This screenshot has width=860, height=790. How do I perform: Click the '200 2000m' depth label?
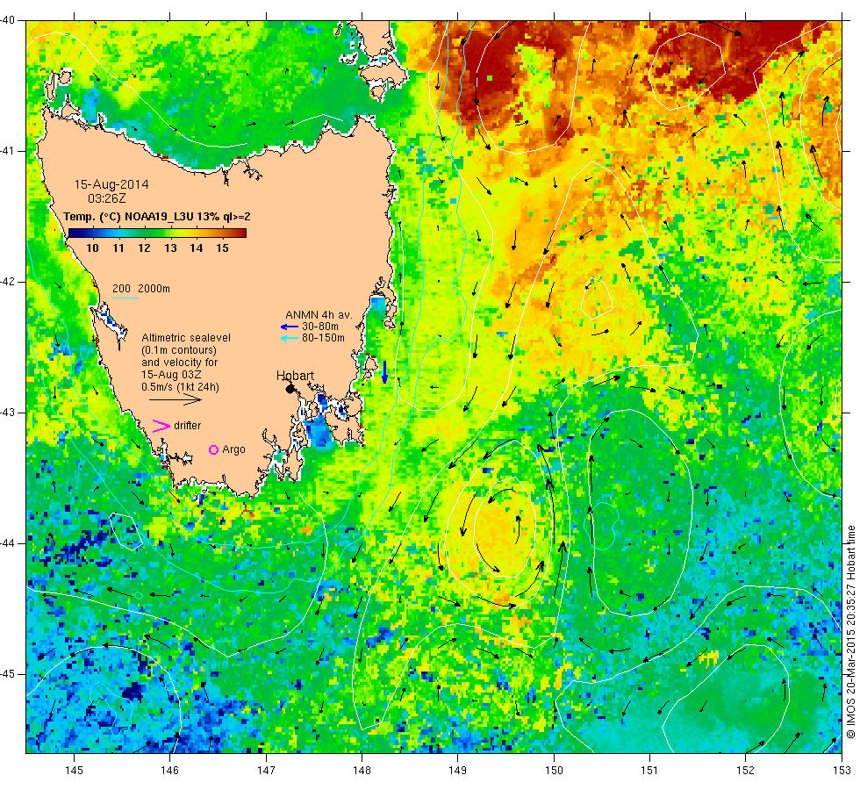coord(141,289)
